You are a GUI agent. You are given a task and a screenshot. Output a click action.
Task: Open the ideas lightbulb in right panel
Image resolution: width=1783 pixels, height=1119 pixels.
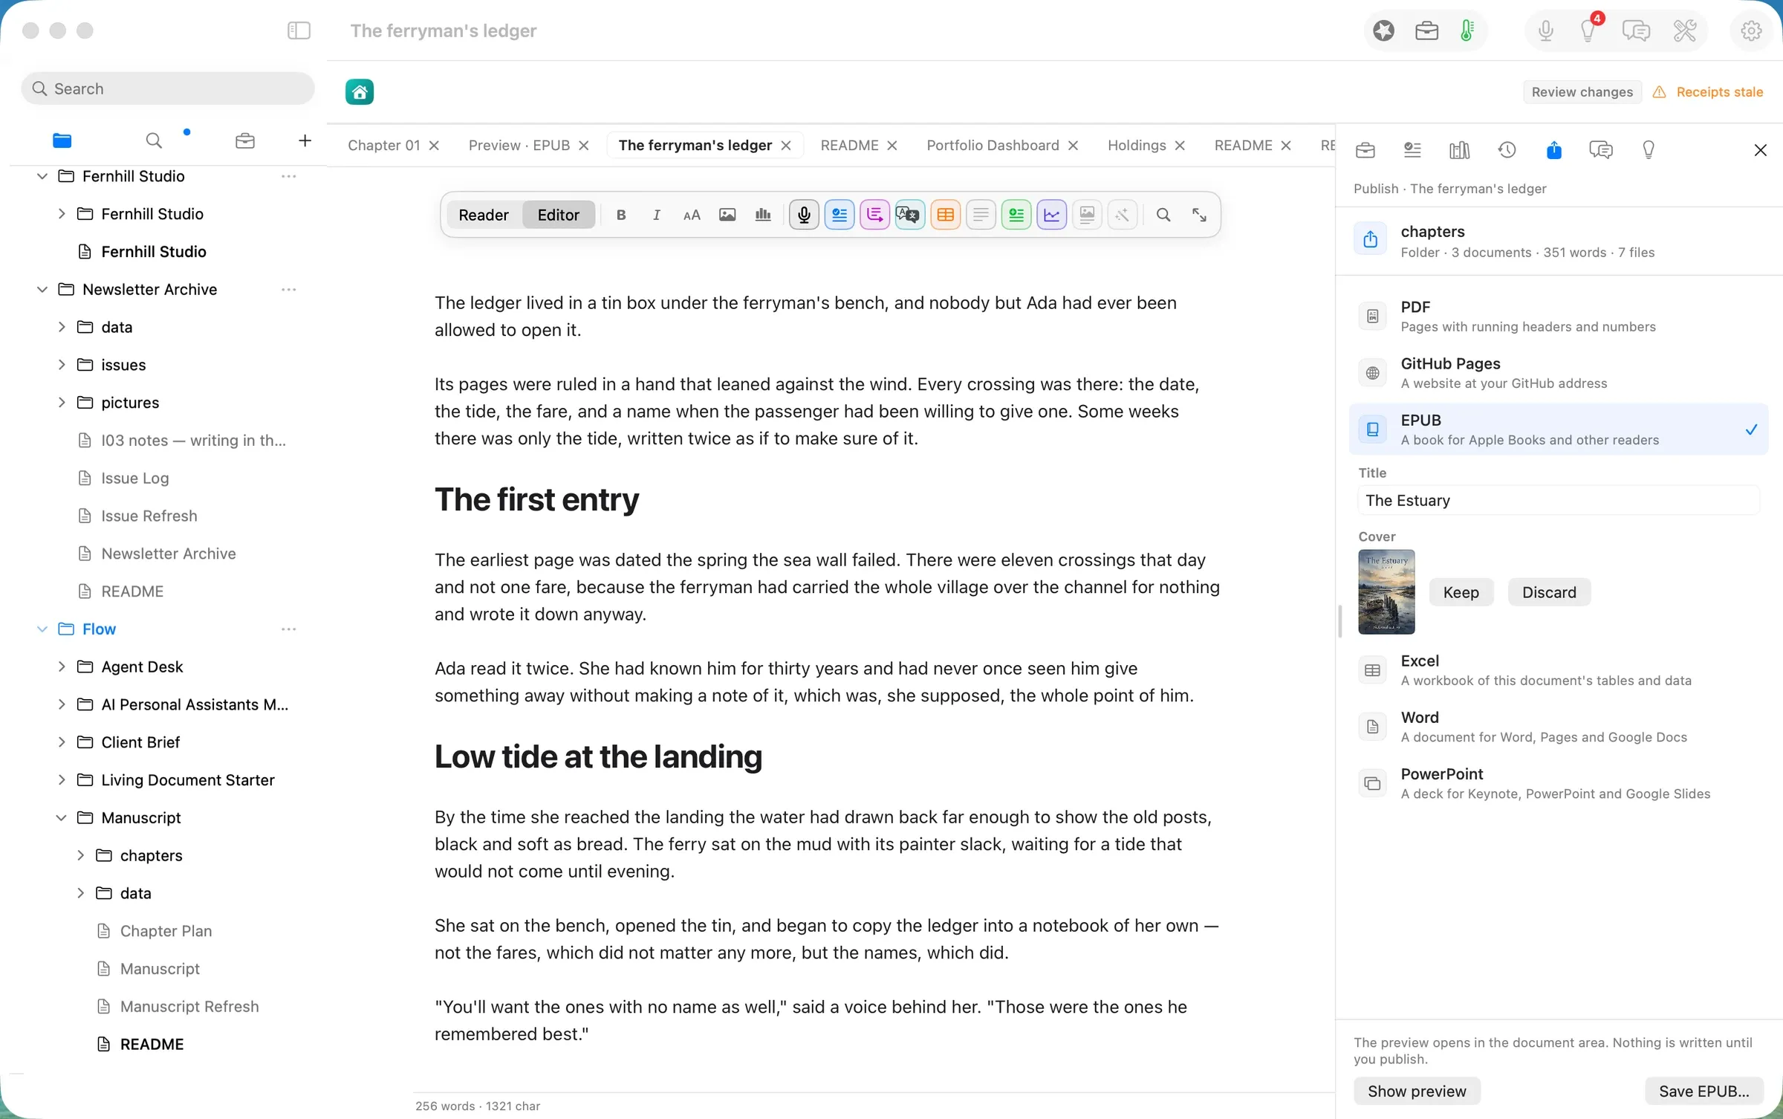point(1649,150)
